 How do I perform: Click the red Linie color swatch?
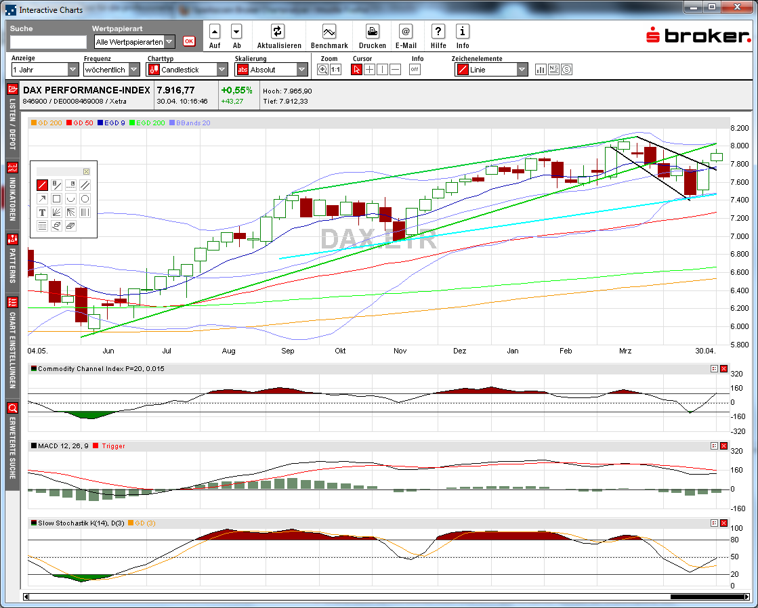click(x=463, y=68)
